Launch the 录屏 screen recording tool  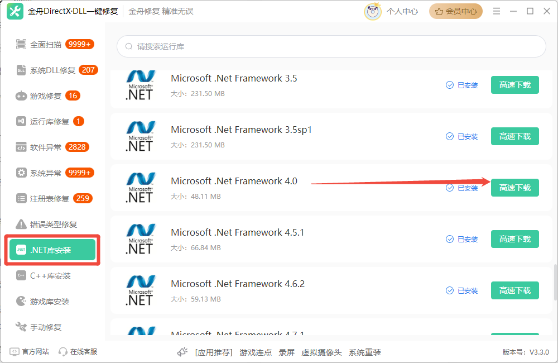286,352
